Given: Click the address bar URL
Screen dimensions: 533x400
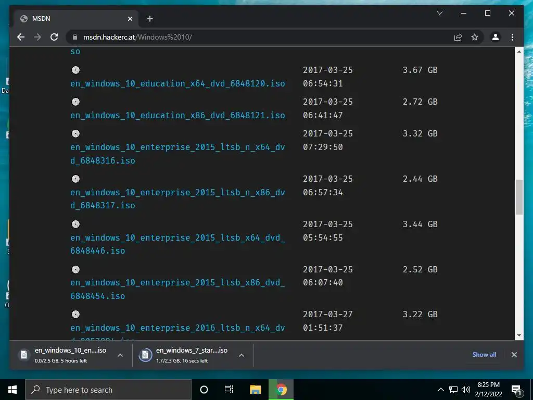Looking at the screenshot, I should pos(137,37).
